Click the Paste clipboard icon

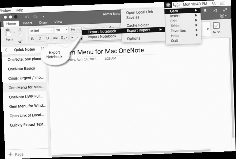[8, 33]
